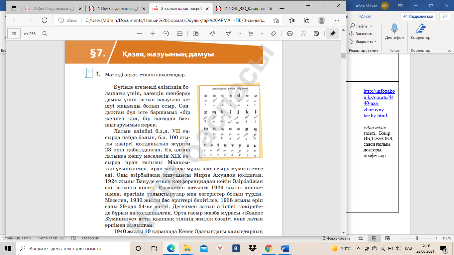Search the PDF with the magnifier icon

(x=45, y=34)
